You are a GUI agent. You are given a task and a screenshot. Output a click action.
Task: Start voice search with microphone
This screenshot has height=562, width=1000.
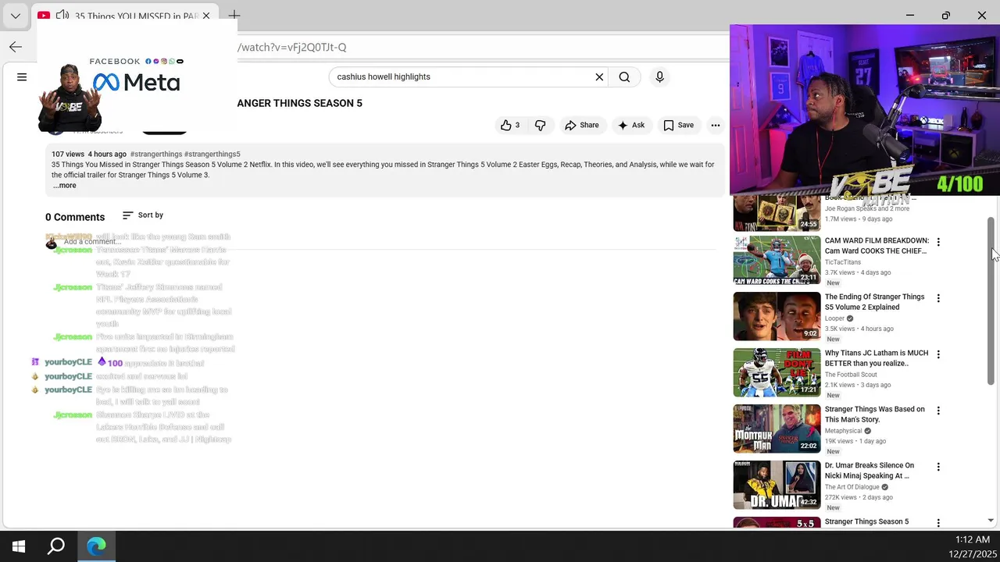tap(659, 77)
